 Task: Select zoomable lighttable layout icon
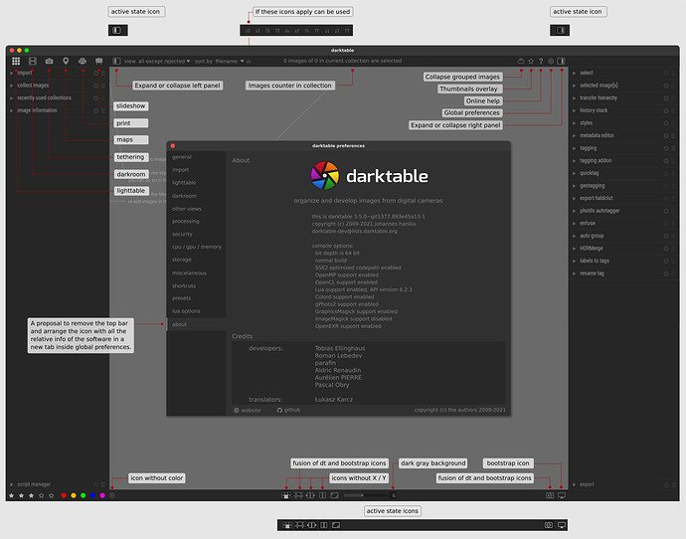[298, 495]
